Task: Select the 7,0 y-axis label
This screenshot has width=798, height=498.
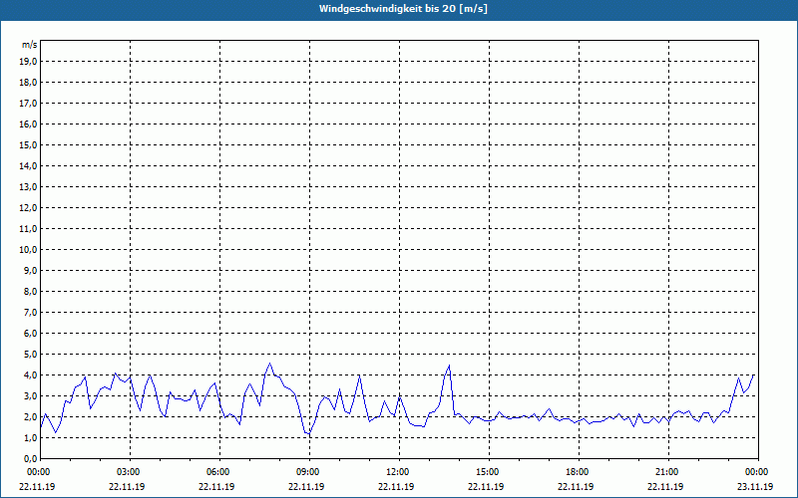Action: coord(32,313)
